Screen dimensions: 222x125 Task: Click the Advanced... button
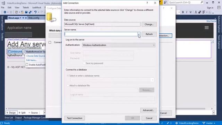(148, 110)
